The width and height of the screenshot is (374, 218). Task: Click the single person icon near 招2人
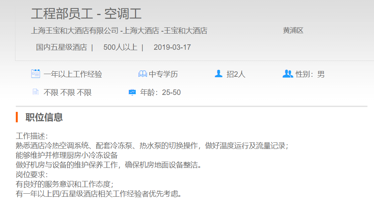(219, 74)
